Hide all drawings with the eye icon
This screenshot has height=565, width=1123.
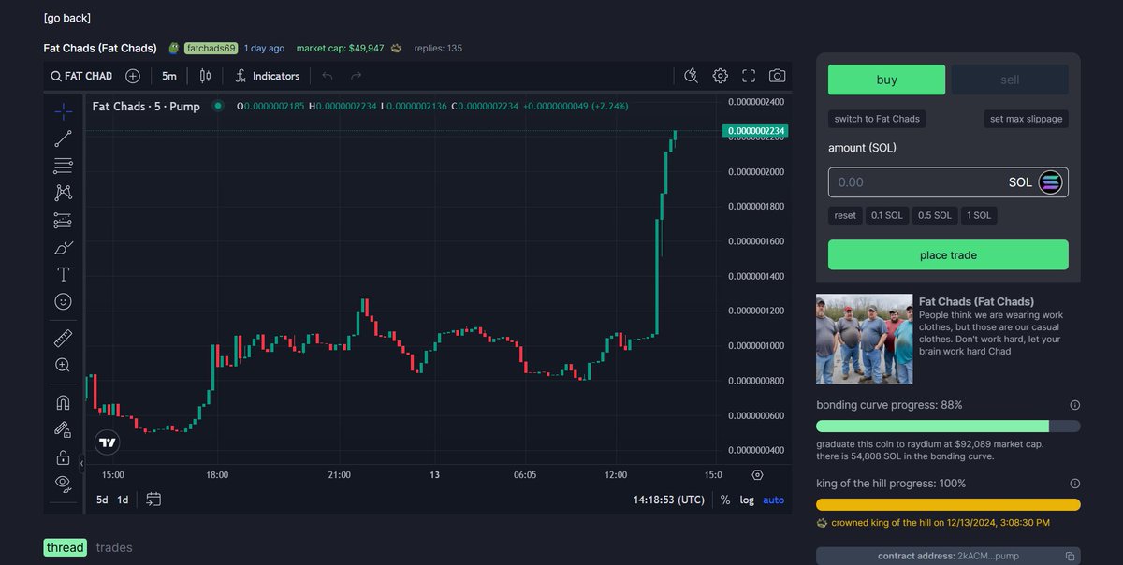click(x=63, y=484)
